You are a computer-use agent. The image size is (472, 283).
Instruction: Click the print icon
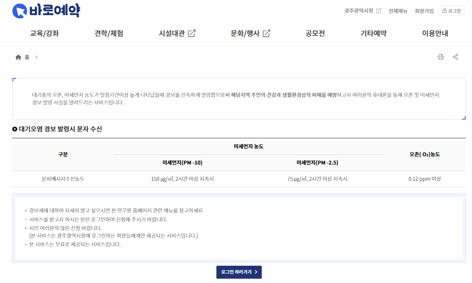click(x=441, y=57)
